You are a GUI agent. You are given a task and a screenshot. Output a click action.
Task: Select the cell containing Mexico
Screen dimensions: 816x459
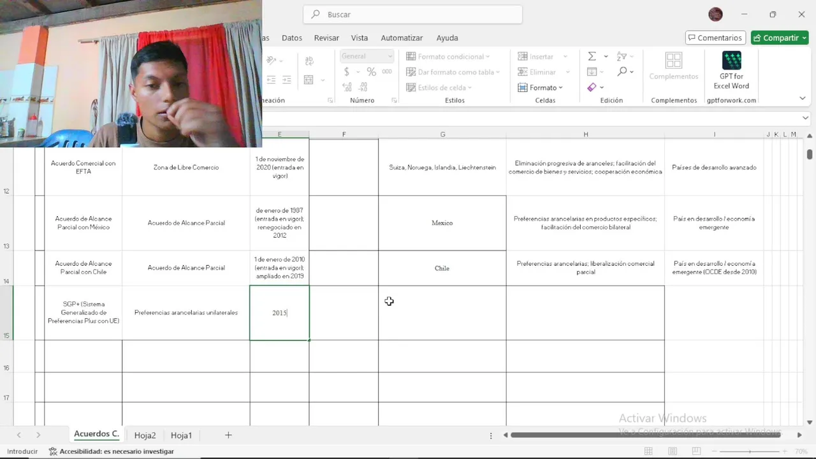pos(442,223)
